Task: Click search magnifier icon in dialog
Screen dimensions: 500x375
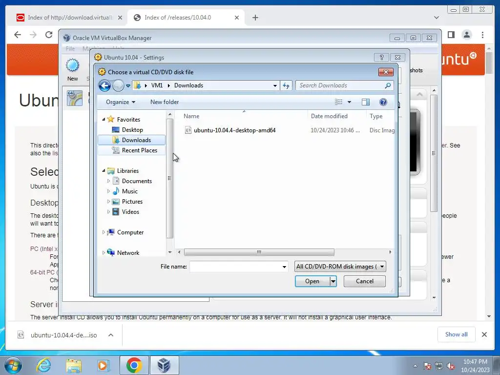Action: tap(388, 85)
